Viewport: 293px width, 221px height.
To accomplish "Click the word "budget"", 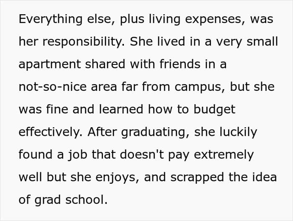I will point(214,110).
